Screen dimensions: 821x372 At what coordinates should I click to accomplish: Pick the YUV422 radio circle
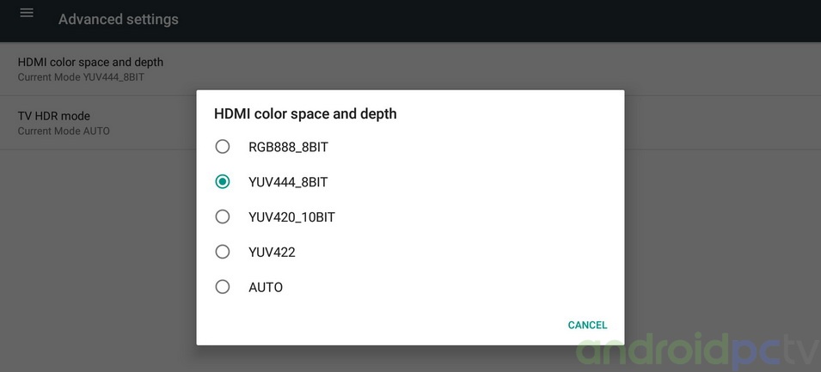pyautogui.click(x=223, y=252)
